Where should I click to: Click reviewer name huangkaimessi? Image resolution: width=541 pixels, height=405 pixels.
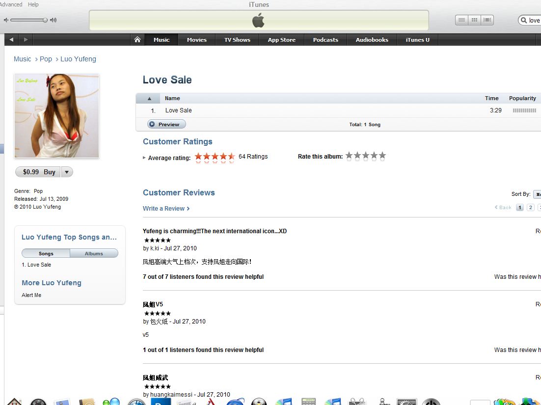[171, 394]
